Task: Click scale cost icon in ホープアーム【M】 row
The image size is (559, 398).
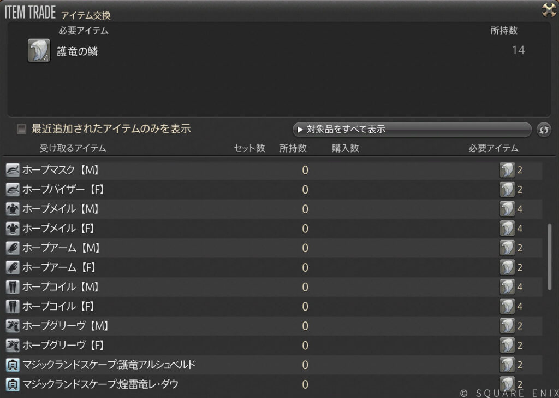Action: tap(507, 248)
